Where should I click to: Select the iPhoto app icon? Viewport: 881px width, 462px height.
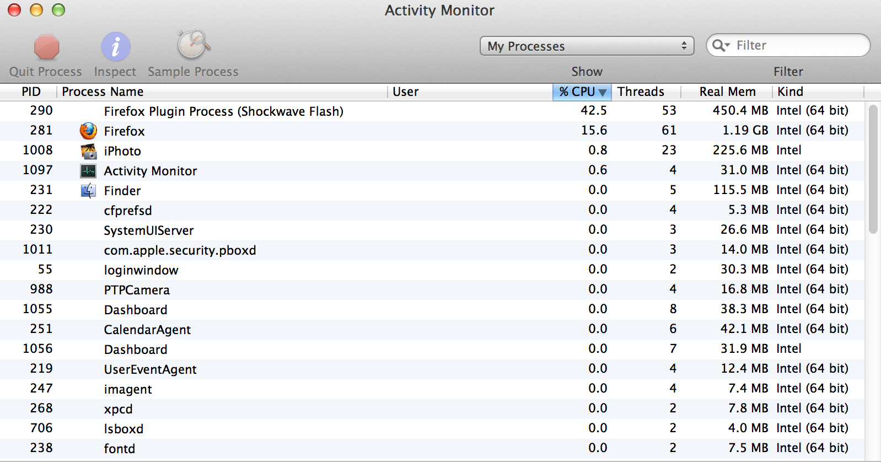pos(88,151)
